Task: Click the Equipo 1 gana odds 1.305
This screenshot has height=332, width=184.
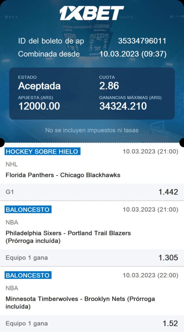Action: [168, 258]
